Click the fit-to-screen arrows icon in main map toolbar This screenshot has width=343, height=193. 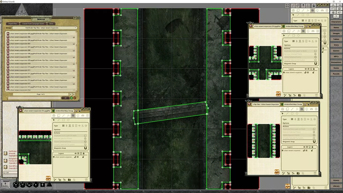point(287,6)
